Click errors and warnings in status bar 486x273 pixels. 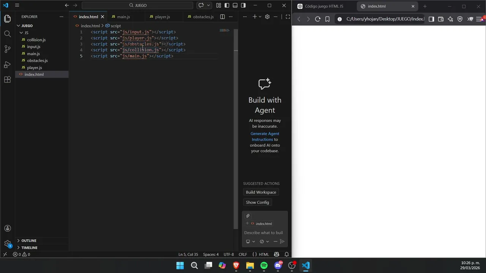click(22, 254)
